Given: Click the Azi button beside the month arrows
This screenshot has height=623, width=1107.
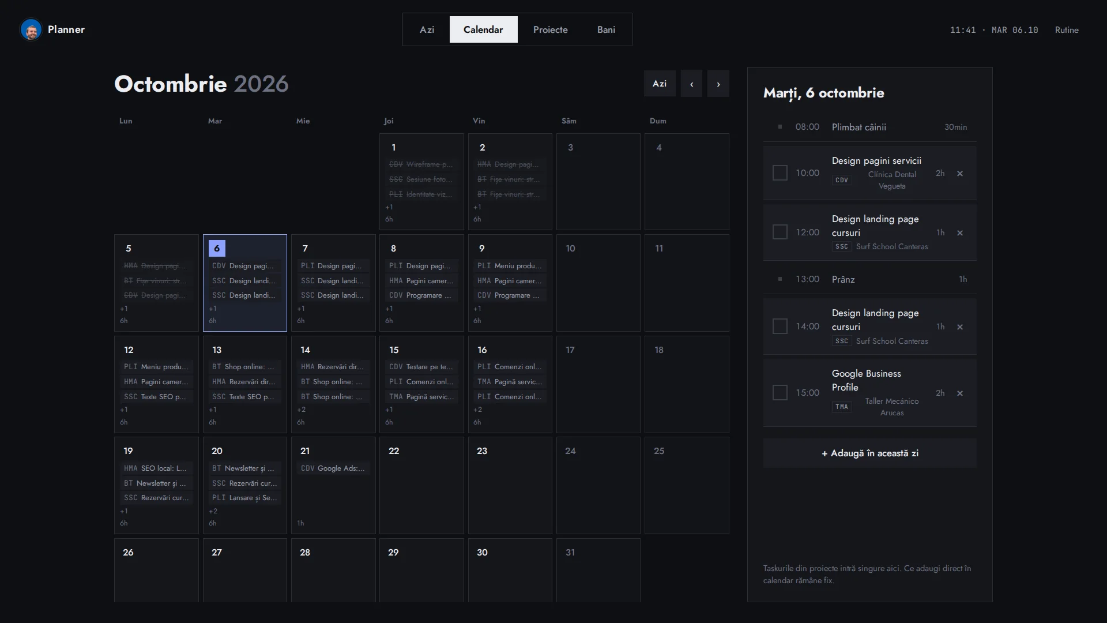Looking at the screenshot, I should click(660, 84).
